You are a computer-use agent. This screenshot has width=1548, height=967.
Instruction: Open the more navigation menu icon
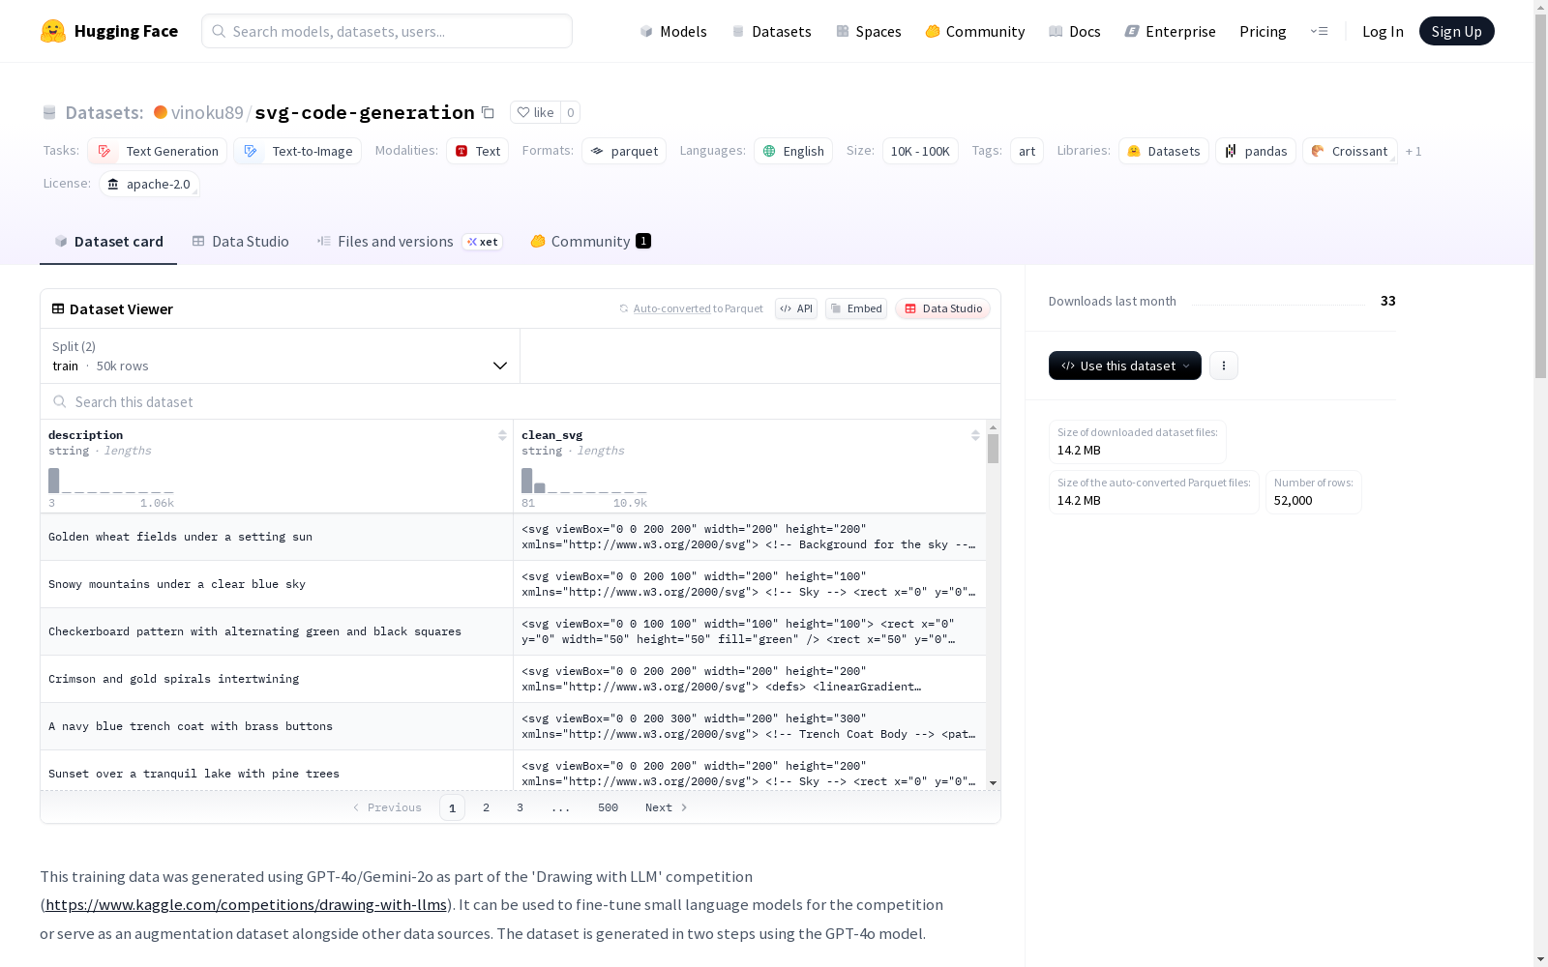click(1319, 31)
